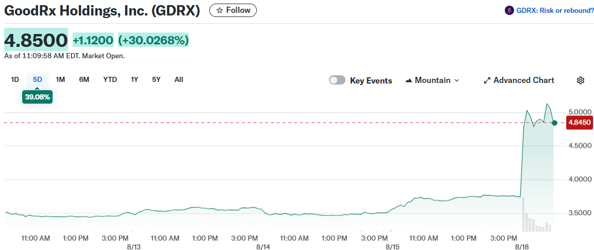Open the Advanced Chart view
This screenshot has height=250, width=594.
pyautogui.click(x=519, y=80)
